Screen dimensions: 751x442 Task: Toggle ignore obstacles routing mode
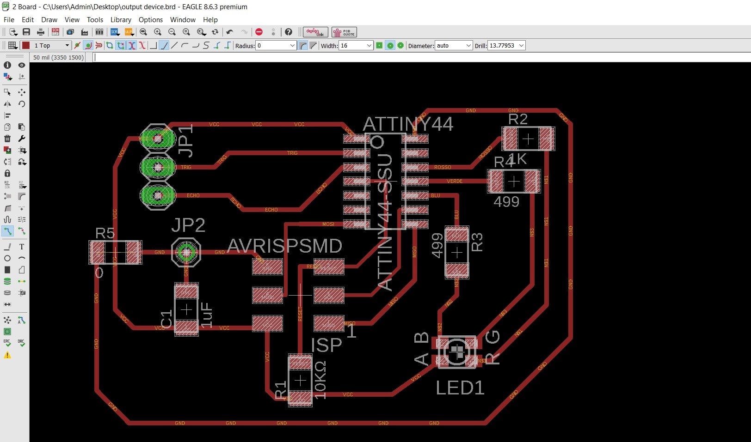pos(77,45)
